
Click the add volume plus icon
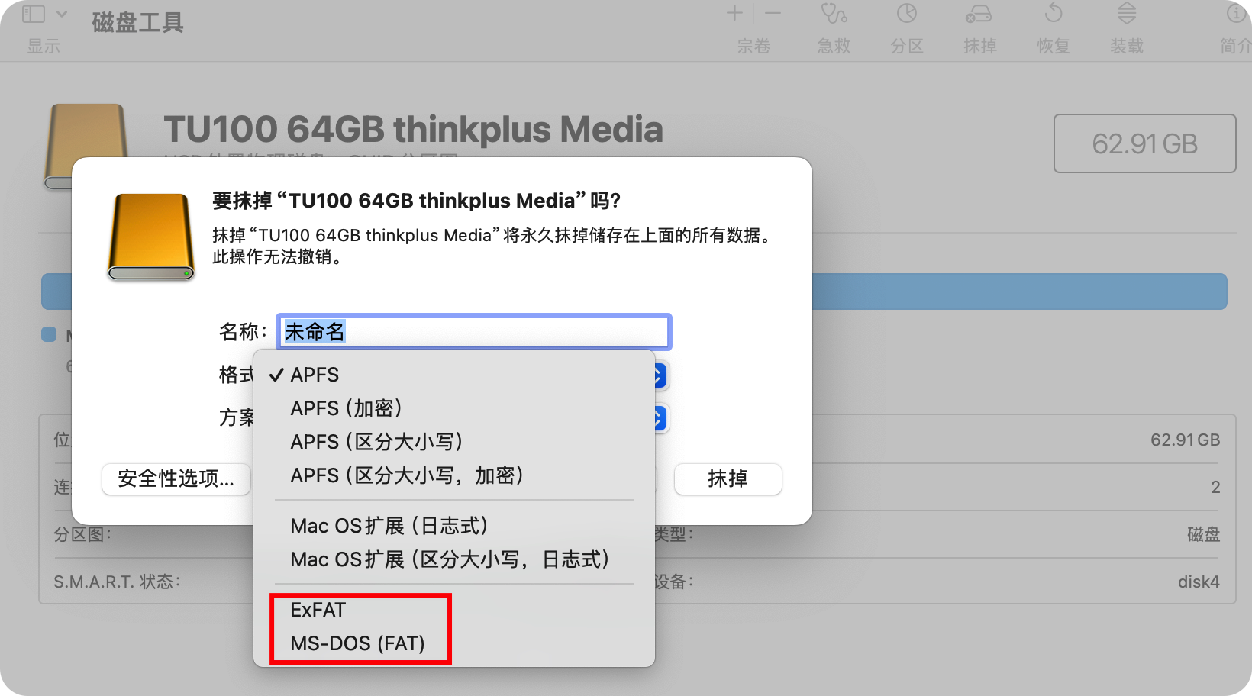[734, 13]
